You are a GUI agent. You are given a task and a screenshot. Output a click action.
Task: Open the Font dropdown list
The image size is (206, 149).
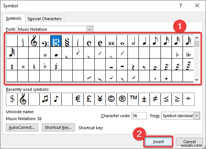[x=90, y=29]
